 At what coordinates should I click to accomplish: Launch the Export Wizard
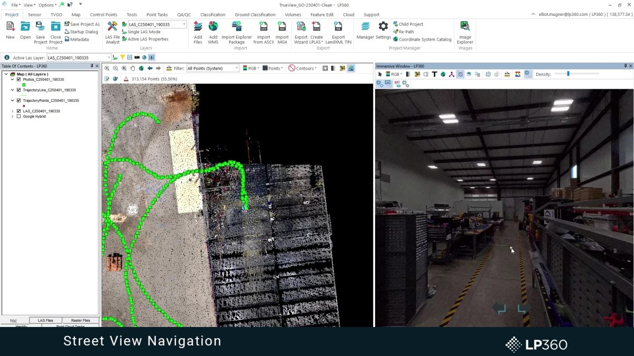coord(301,32)
